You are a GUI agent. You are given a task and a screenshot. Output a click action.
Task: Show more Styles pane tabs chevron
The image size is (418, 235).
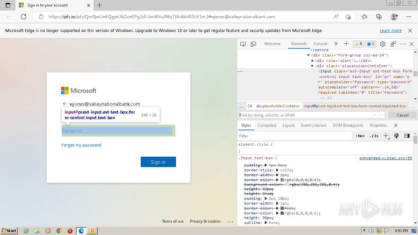click(395, 125)
